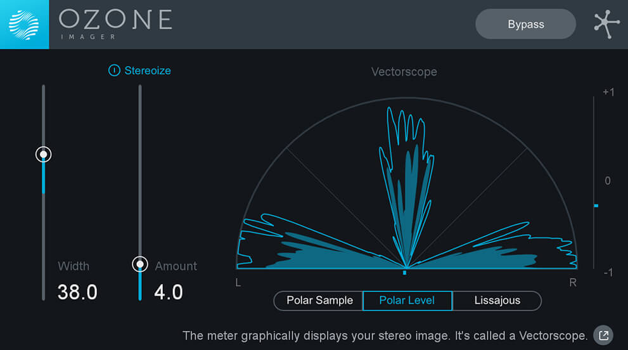The width and height of the screenshot is (628, 350).
Task: Click the Vectorscope hint text at bottom
Action: click(385, 335)
